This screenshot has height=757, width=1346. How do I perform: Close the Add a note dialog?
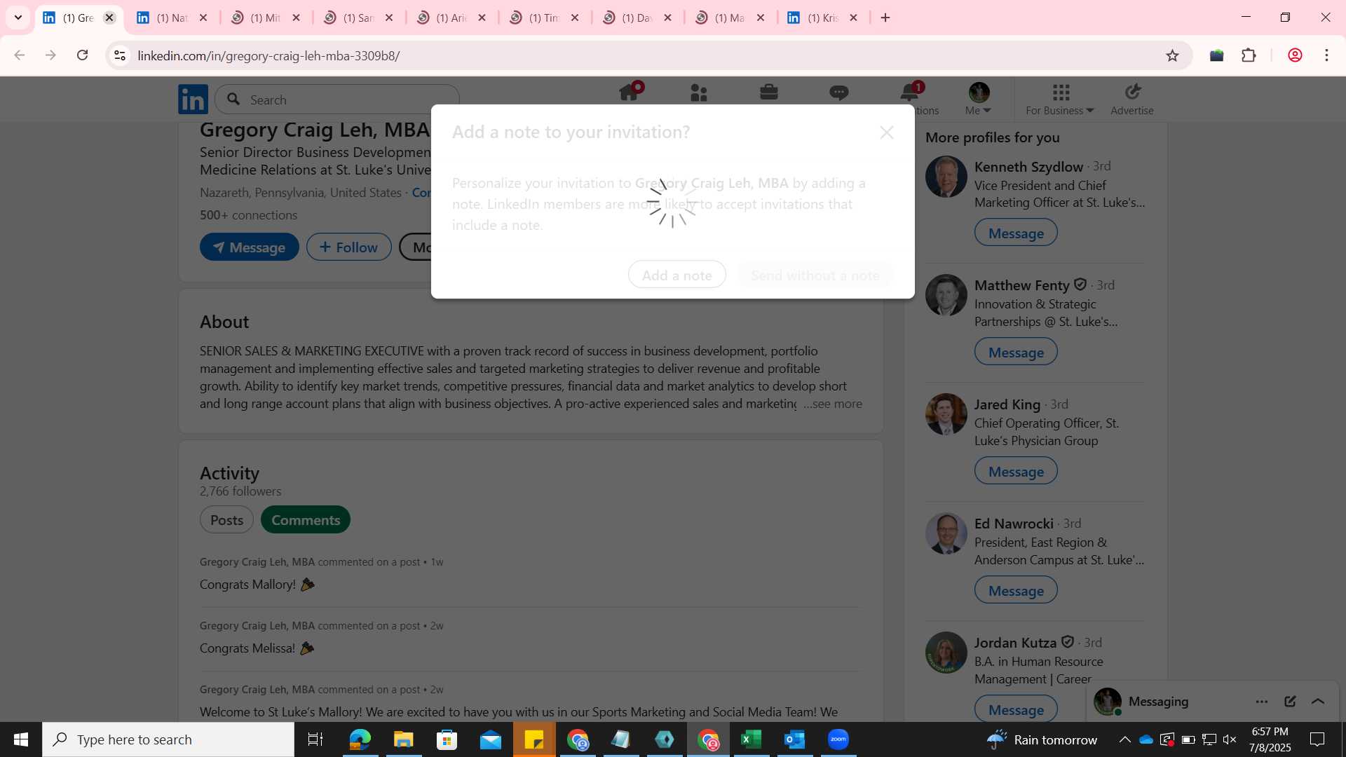[x=887, y=132]
